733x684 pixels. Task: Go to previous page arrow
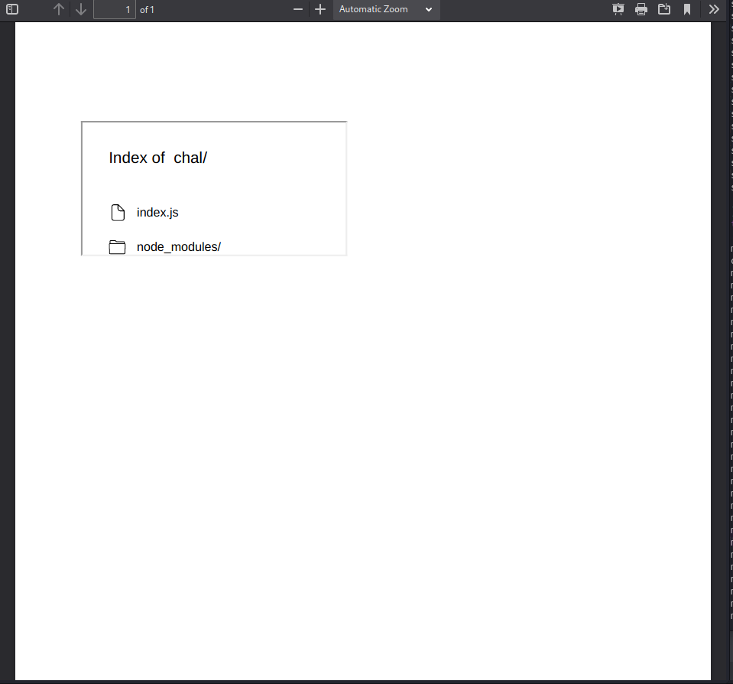tap(58, 9)
